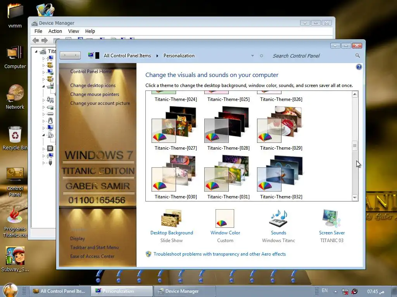Click the theme list scroll up arrow
The width and height of the screenshot is (397, 297).
coord(355,94)
